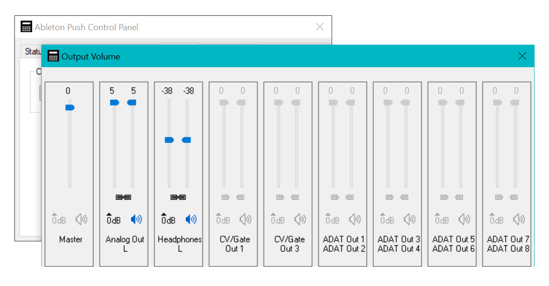
Task: Reset Master level to 0dB
Action: coord(59,219)
